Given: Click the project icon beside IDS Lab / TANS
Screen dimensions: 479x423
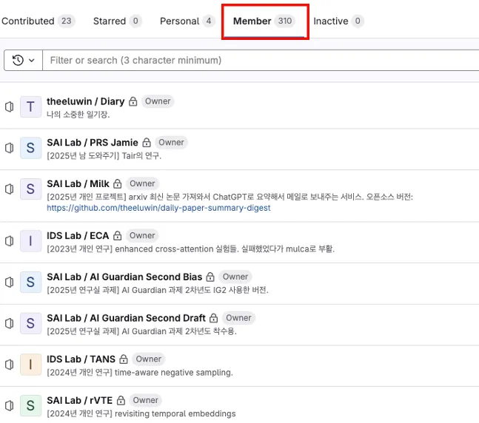Looking at the screenshot, I should pos(10,365).
